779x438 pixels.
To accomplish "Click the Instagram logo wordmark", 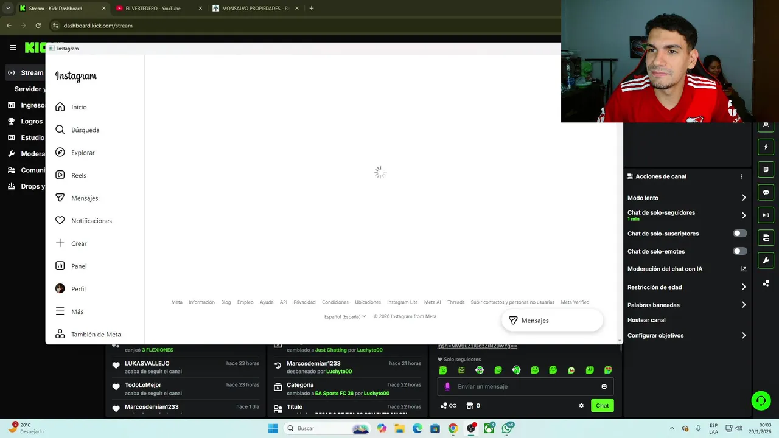I will pyautogui.click(x=76, y=76).
